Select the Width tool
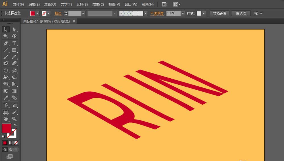This screenshot has height=161, width=284. pyautogui.click(x=6, y=77)
